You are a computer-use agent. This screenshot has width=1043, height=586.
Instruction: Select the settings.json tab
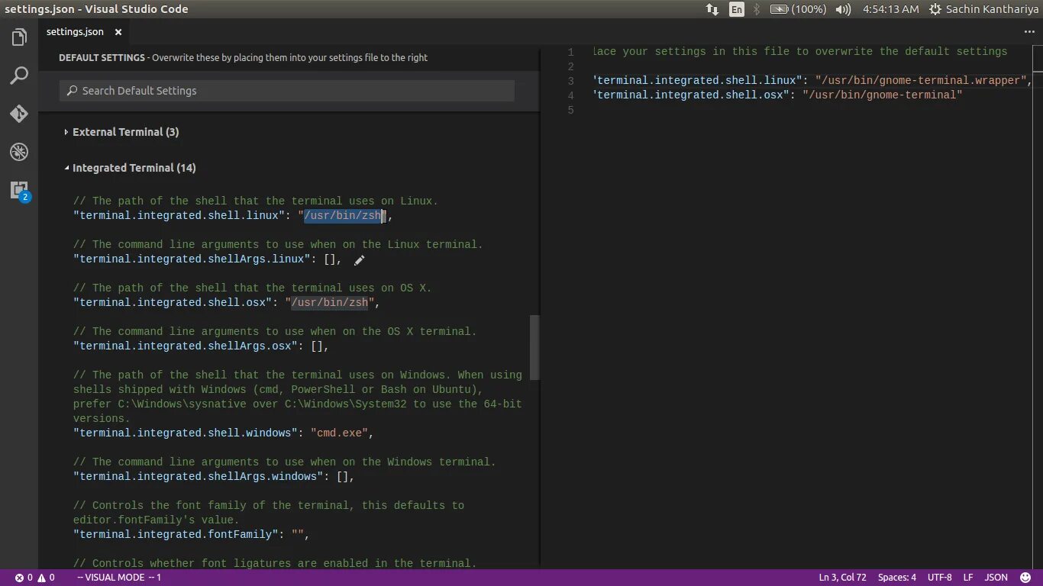pyautogui.click(x=75, y=32)
